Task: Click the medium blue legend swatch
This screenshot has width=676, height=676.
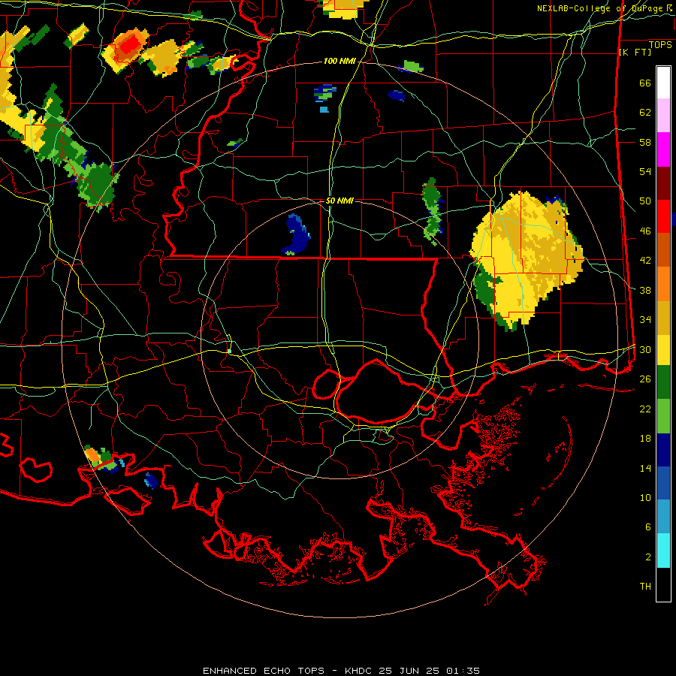Action: (663, 483)
